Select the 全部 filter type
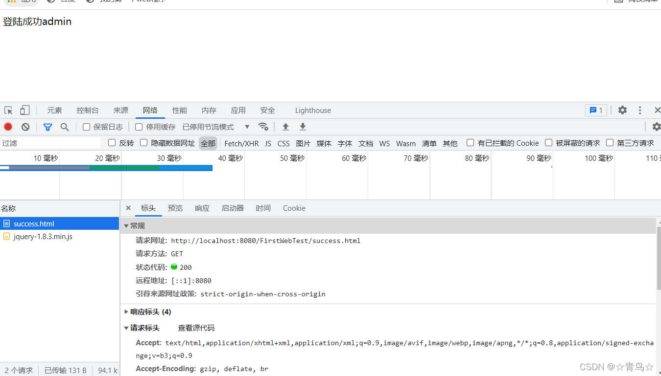The height and width of the screenshot is (376, 661). point(208,143)
